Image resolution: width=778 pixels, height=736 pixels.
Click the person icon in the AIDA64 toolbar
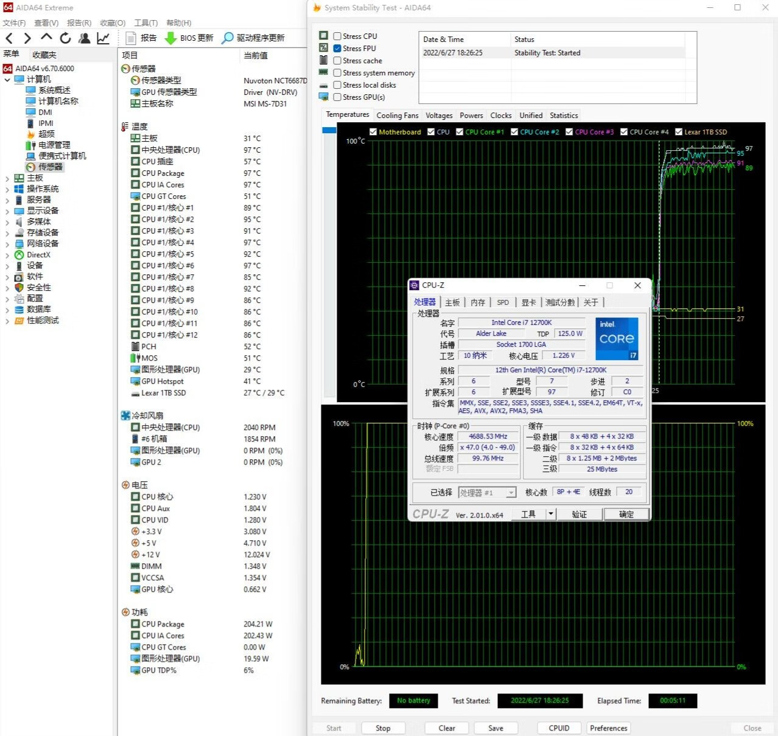point(85,38)
